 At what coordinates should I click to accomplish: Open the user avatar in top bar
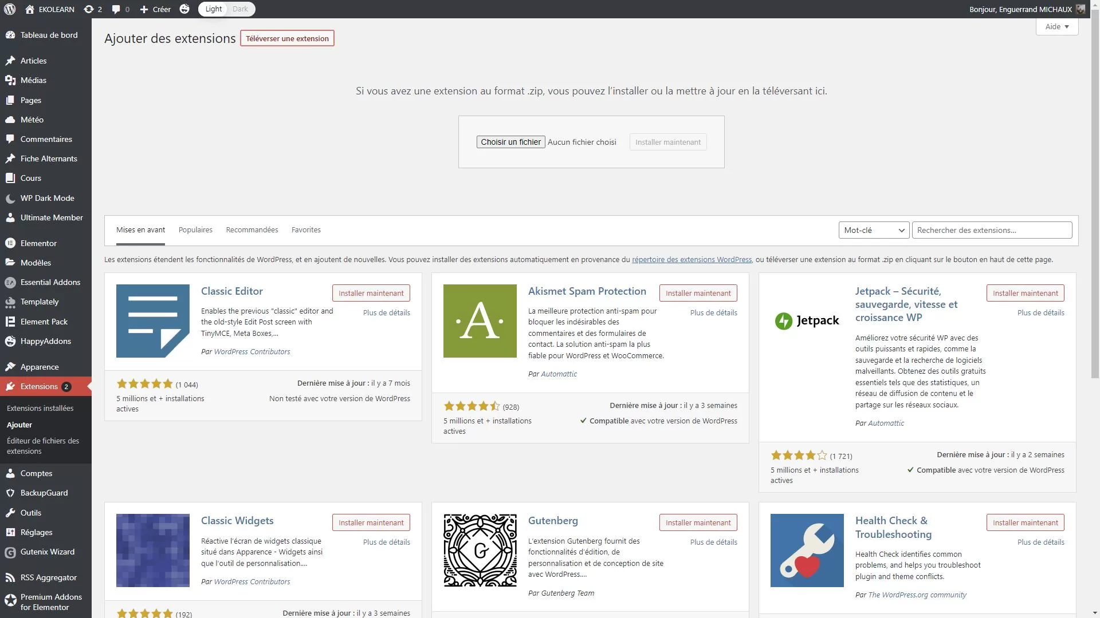pos(1081,9)
